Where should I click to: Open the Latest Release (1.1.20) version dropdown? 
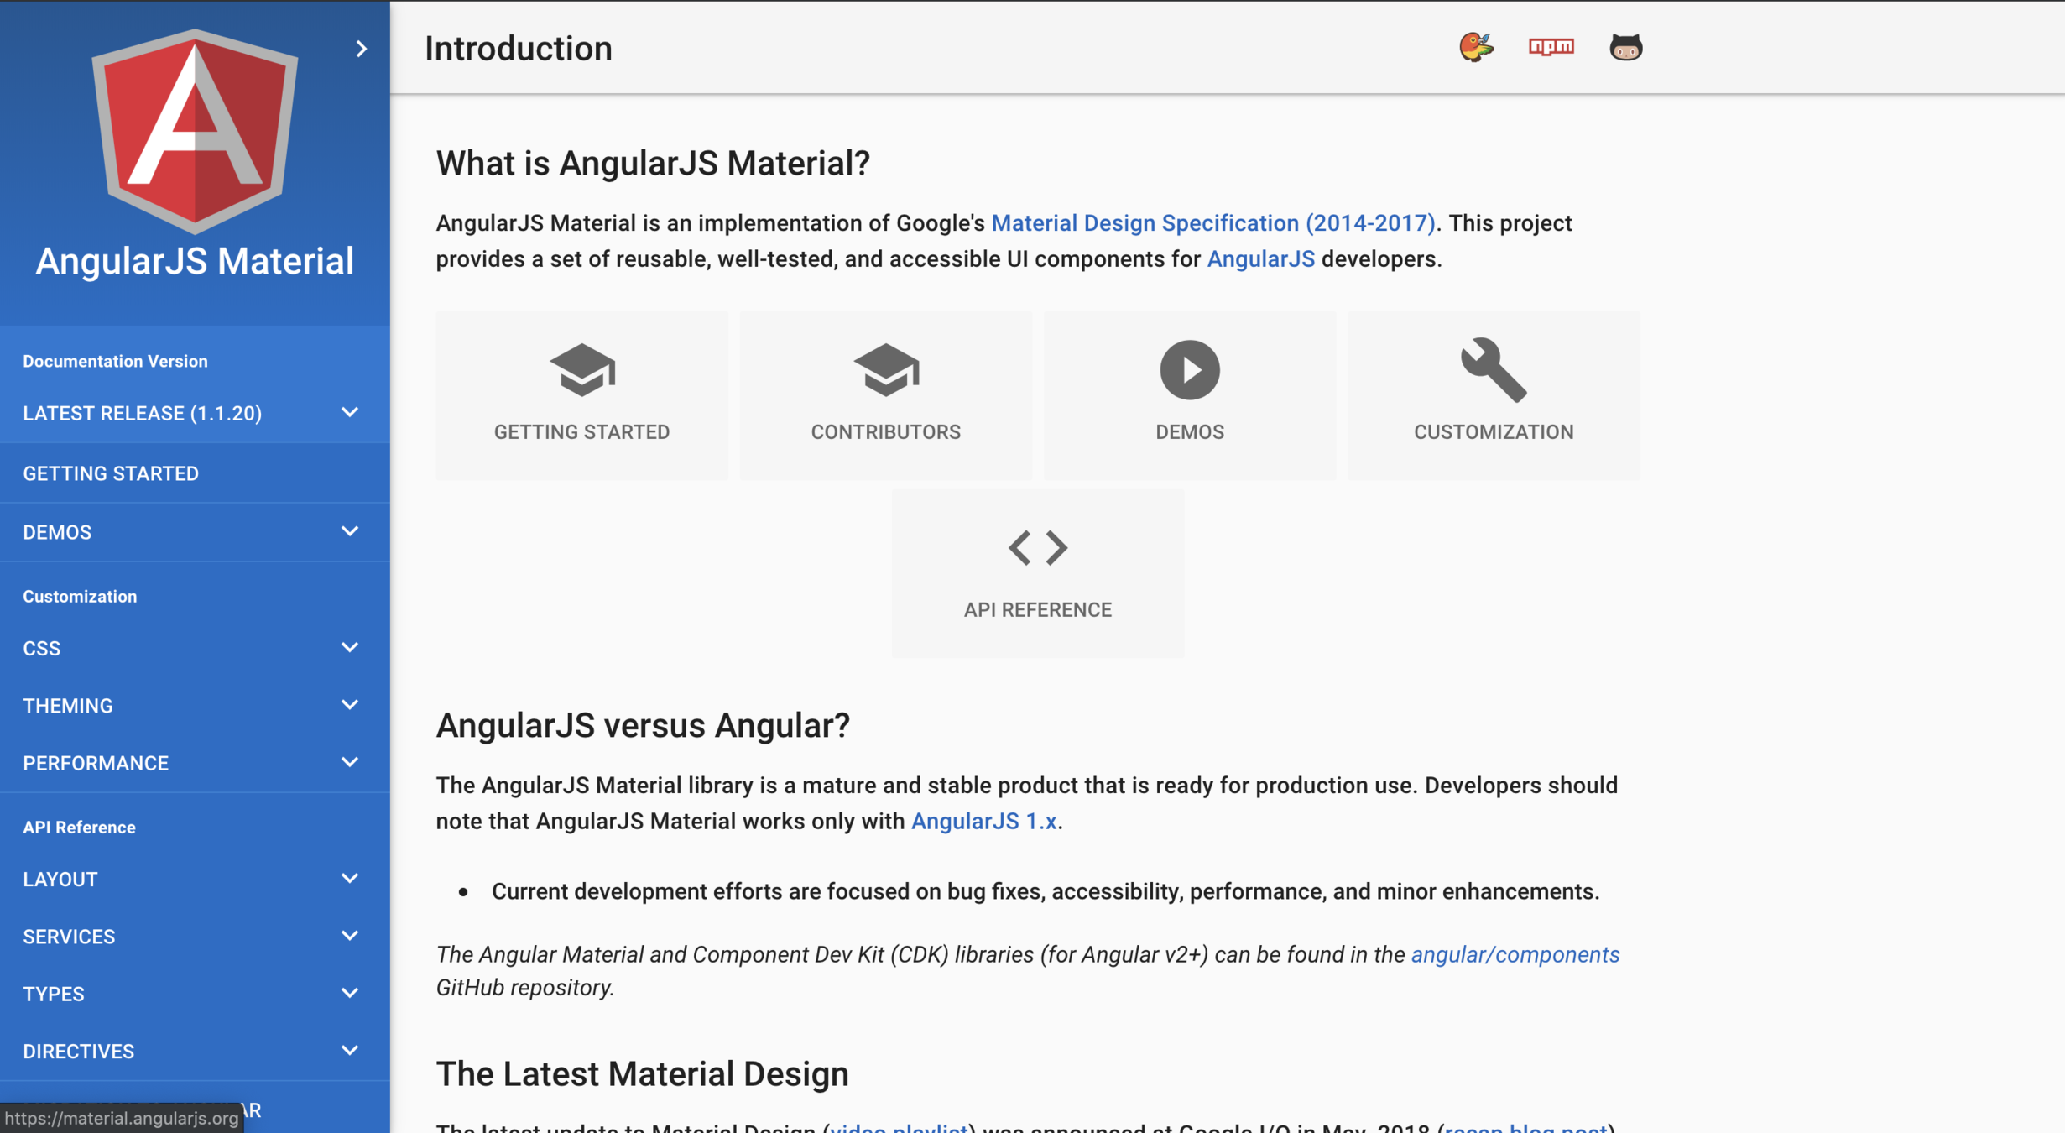click(x=194, y=413)
